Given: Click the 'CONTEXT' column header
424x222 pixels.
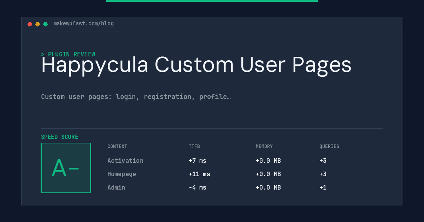Looking at the screenshot, I should click(117, 147).
